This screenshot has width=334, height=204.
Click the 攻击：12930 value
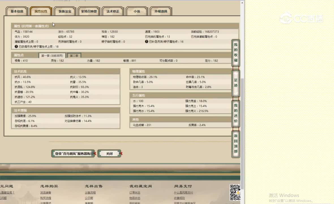(x=110, y=31)
